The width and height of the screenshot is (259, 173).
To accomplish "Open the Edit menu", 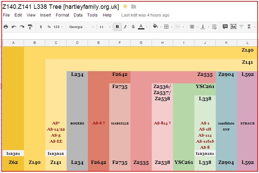I will pos(18,15).
